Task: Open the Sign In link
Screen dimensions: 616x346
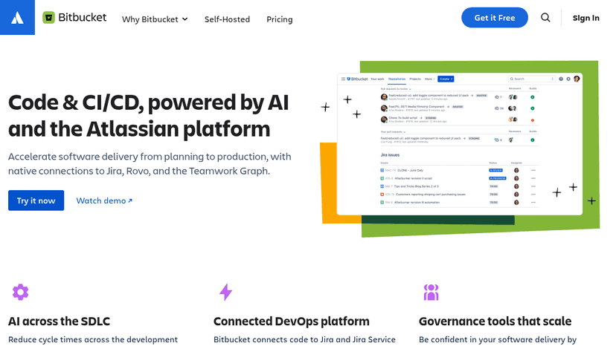Action: coord(585,18)
